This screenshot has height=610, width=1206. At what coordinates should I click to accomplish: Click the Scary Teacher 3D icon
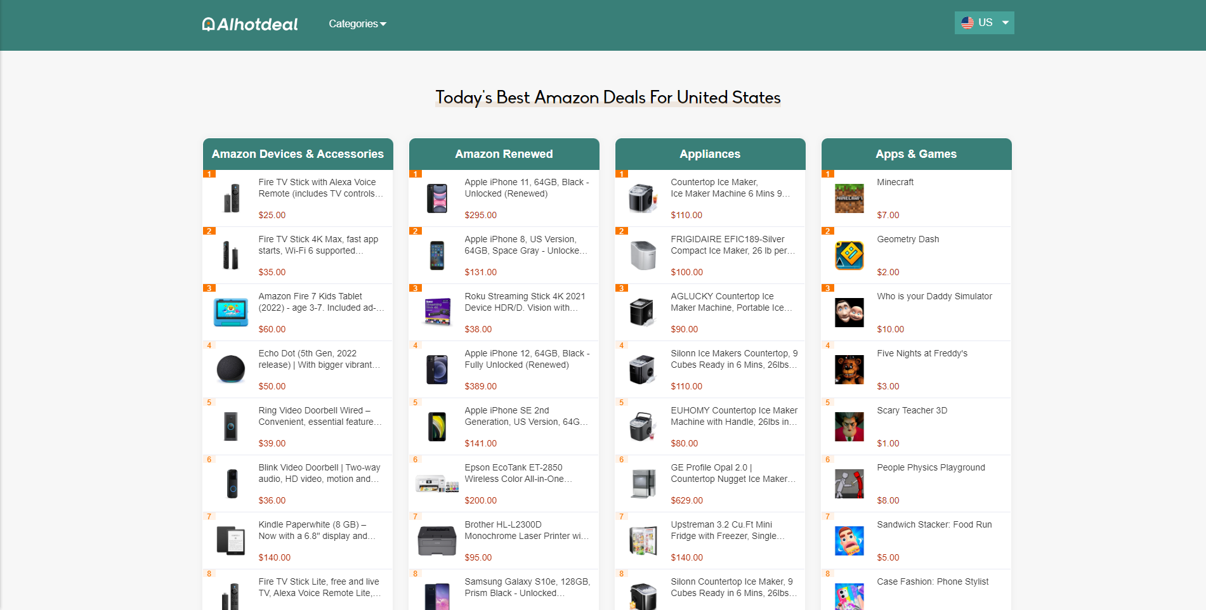[x=849, y=427]
